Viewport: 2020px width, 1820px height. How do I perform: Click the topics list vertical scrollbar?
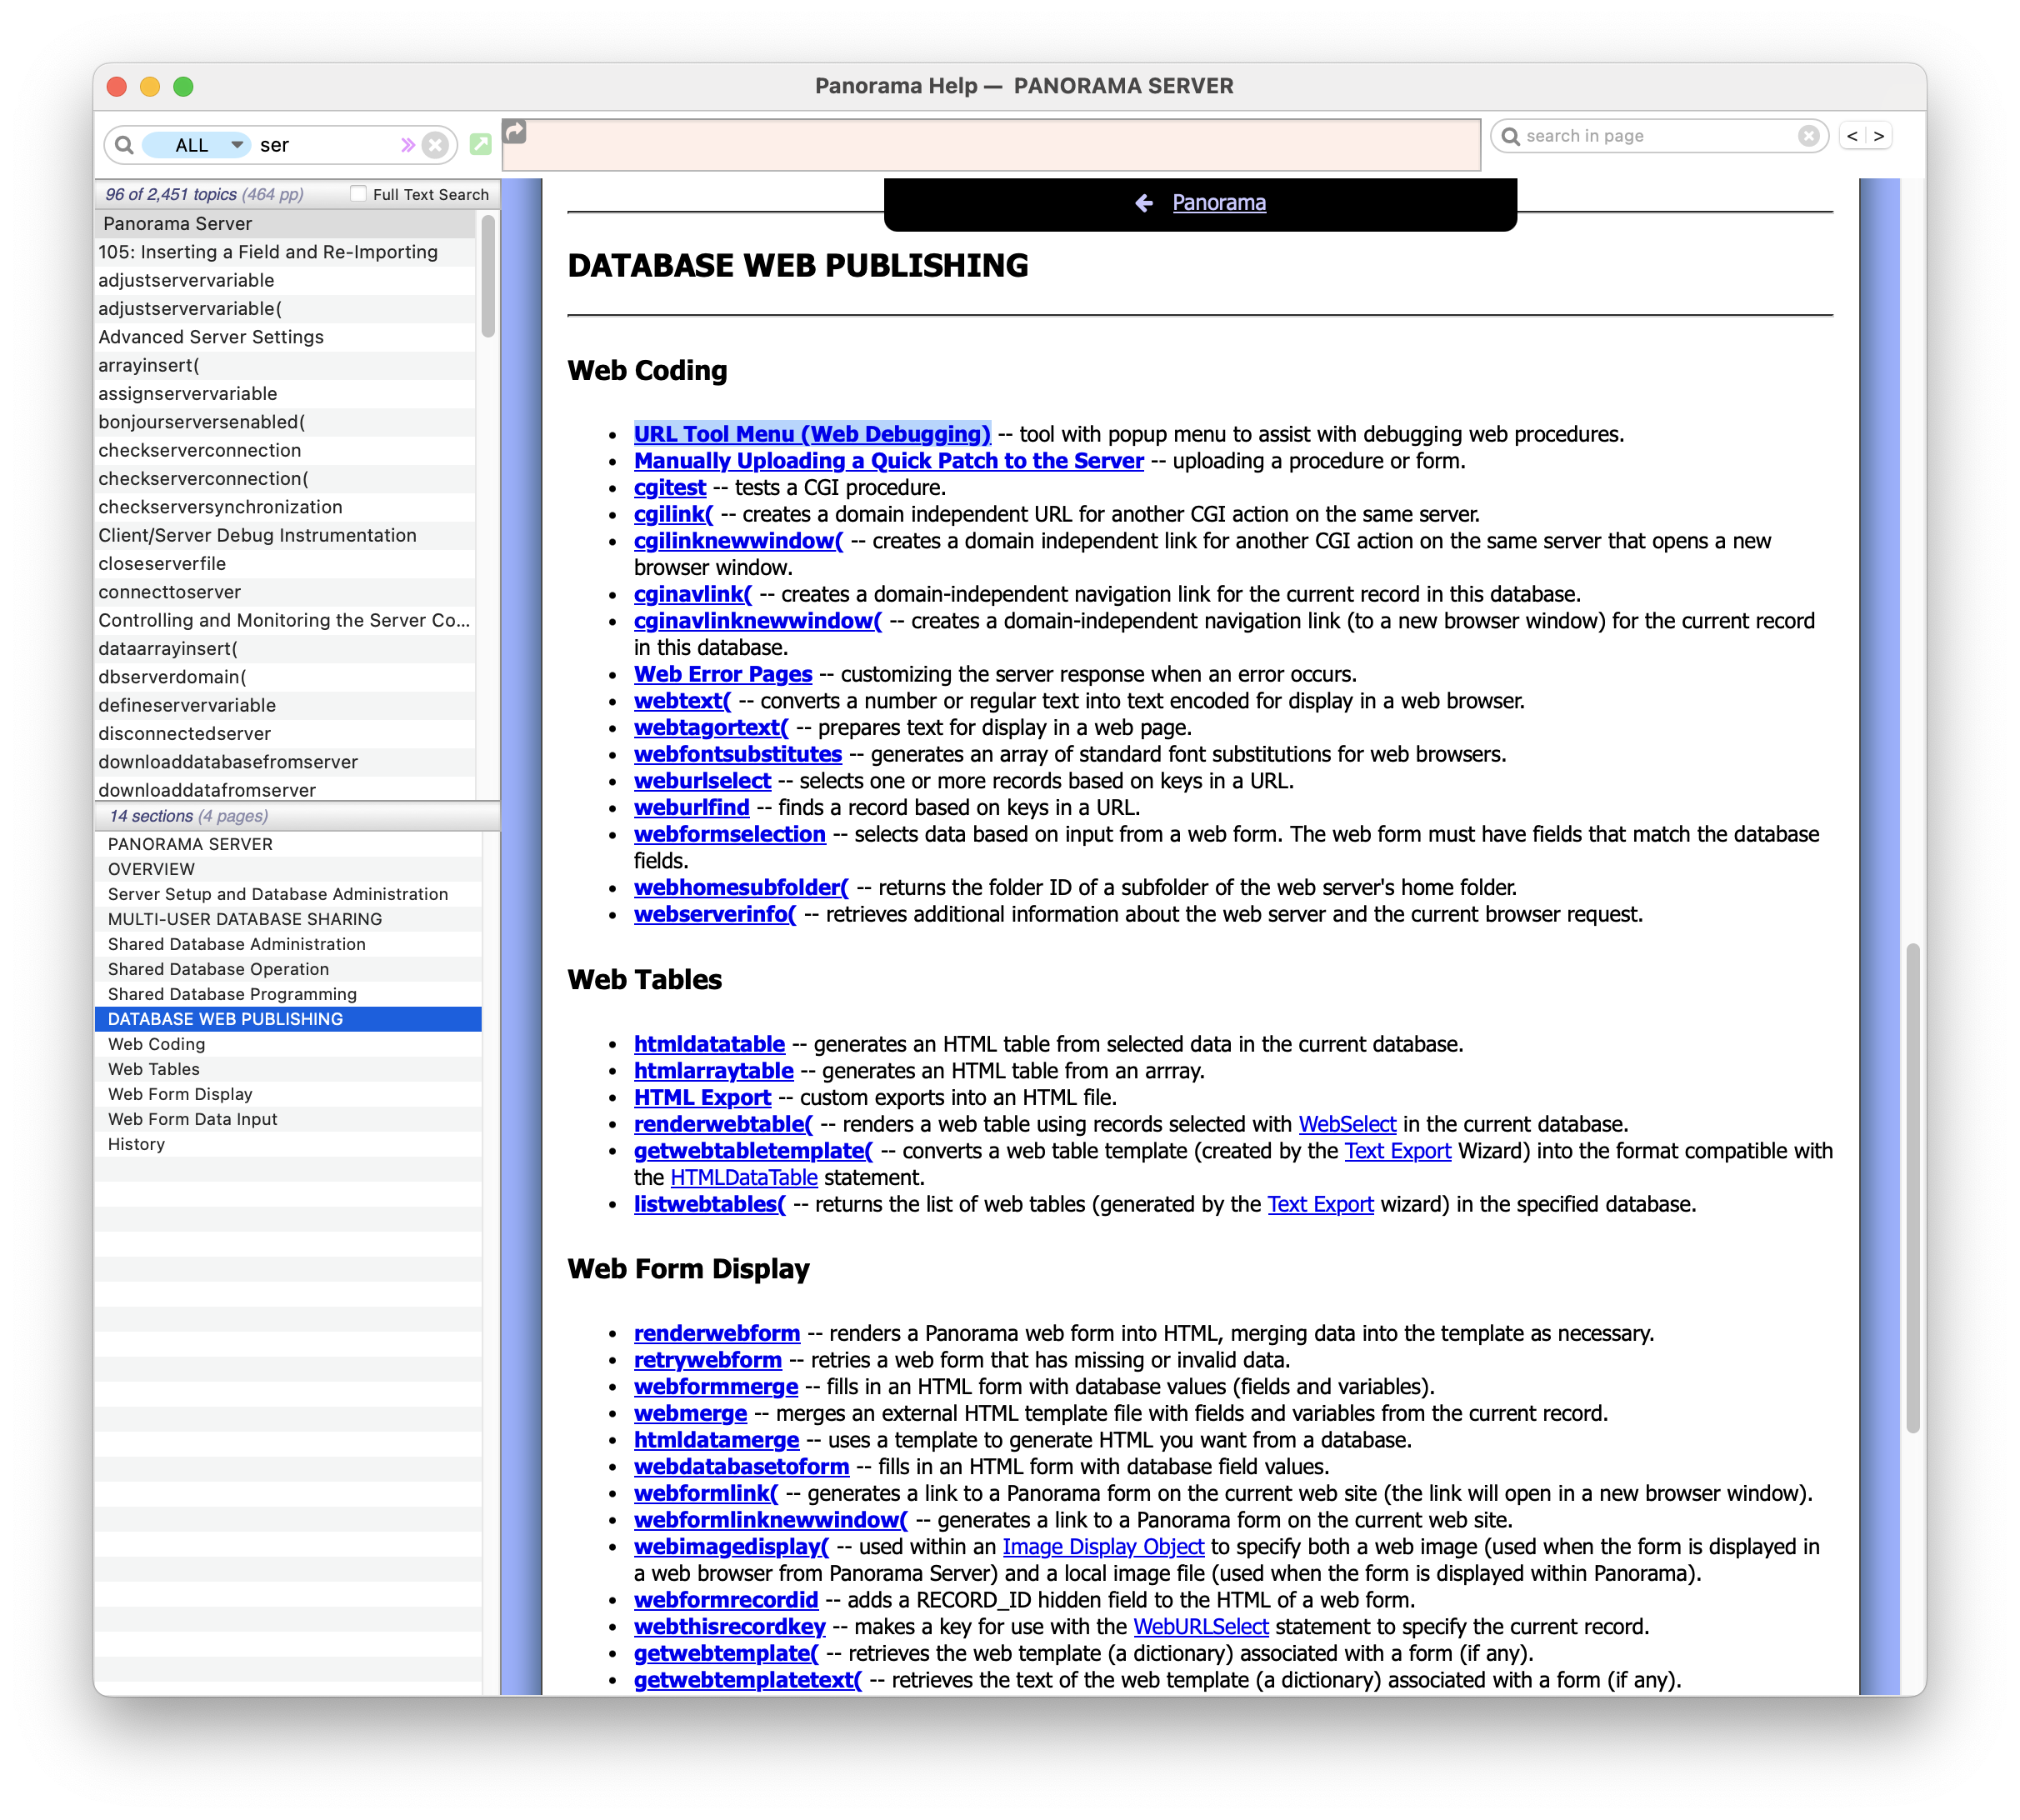(488, 277)
